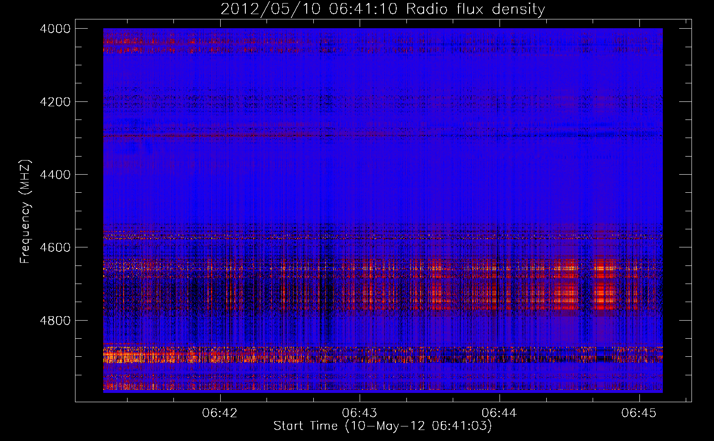Click the 06:45 time tick label
The height and width of the screenshot is (441, 714).
(x=639, y=413)
